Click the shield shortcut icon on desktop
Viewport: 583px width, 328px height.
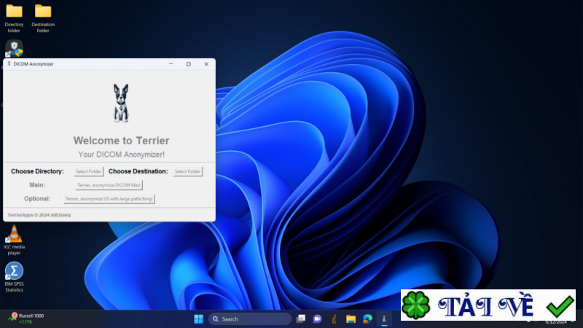point(14,48)
